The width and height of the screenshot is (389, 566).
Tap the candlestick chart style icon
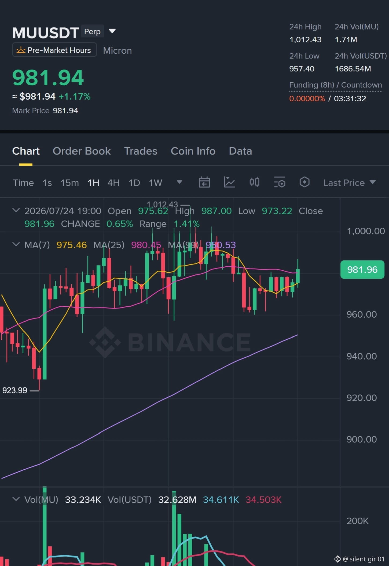click(254, 183)
